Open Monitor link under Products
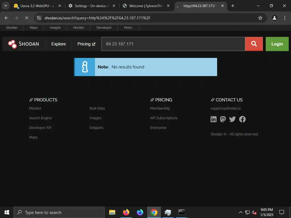The image size is (291, 218). pos(35,108)
